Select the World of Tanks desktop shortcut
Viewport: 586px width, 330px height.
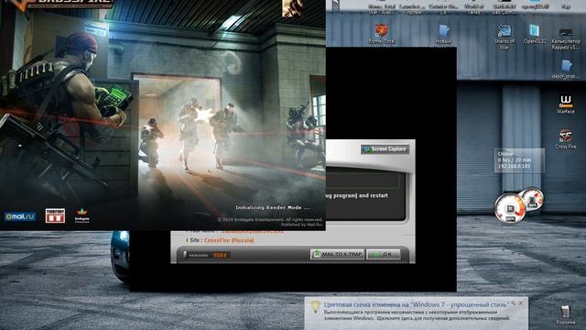tap(473, 7)
